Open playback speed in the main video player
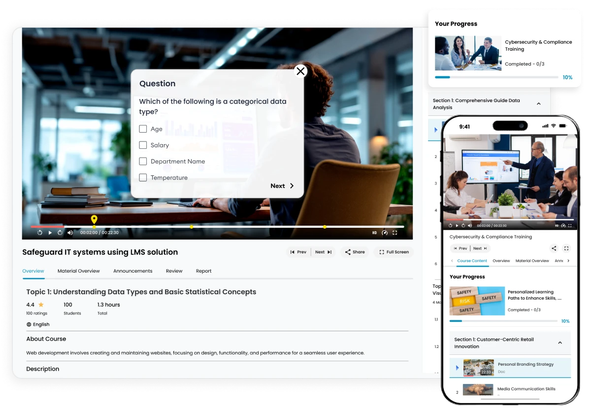 [385, 233]
